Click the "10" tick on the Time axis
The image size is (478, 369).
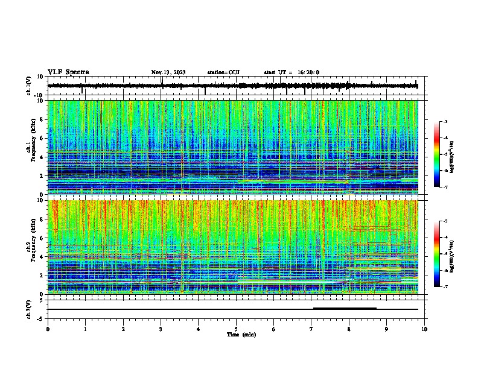424,329
